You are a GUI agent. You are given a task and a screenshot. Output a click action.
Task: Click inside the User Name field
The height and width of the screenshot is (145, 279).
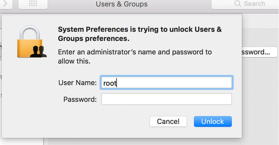point(167,82)
